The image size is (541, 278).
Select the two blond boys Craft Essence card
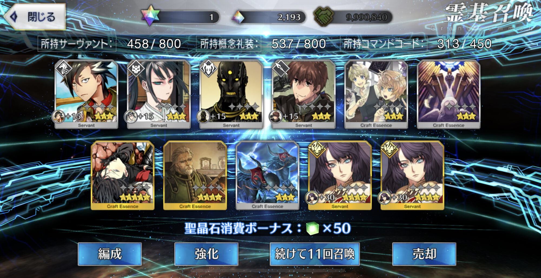(376, 94)
